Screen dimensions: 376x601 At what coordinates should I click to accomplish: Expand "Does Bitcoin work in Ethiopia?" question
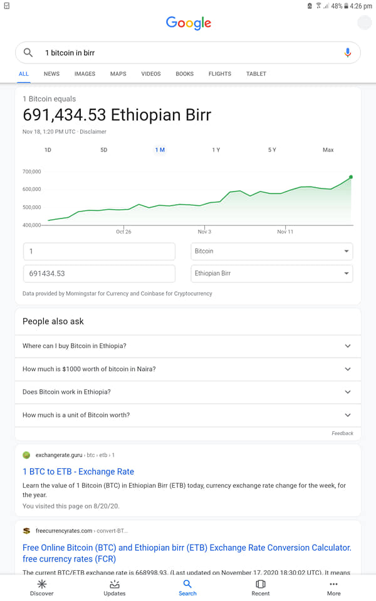click(187, 392)
